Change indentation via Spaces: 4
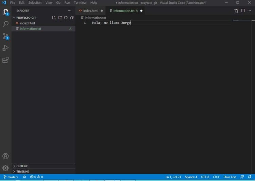This screenshot has height=181, width=255. point(191,177)
